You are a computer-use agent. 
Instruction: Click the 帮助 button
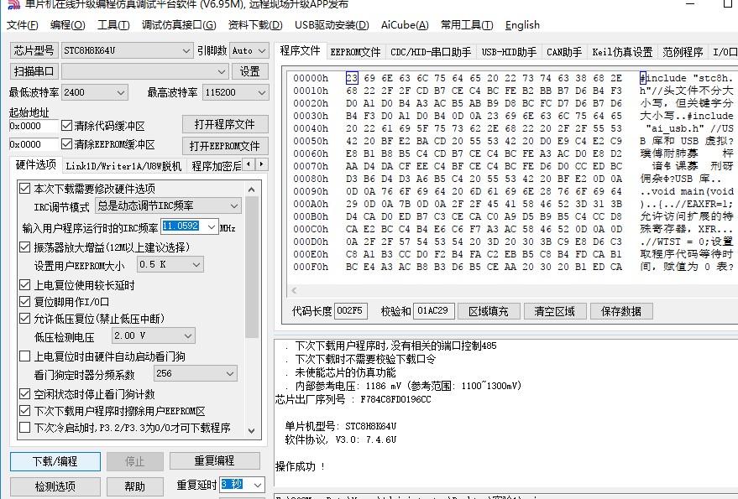tap(135, 486)
